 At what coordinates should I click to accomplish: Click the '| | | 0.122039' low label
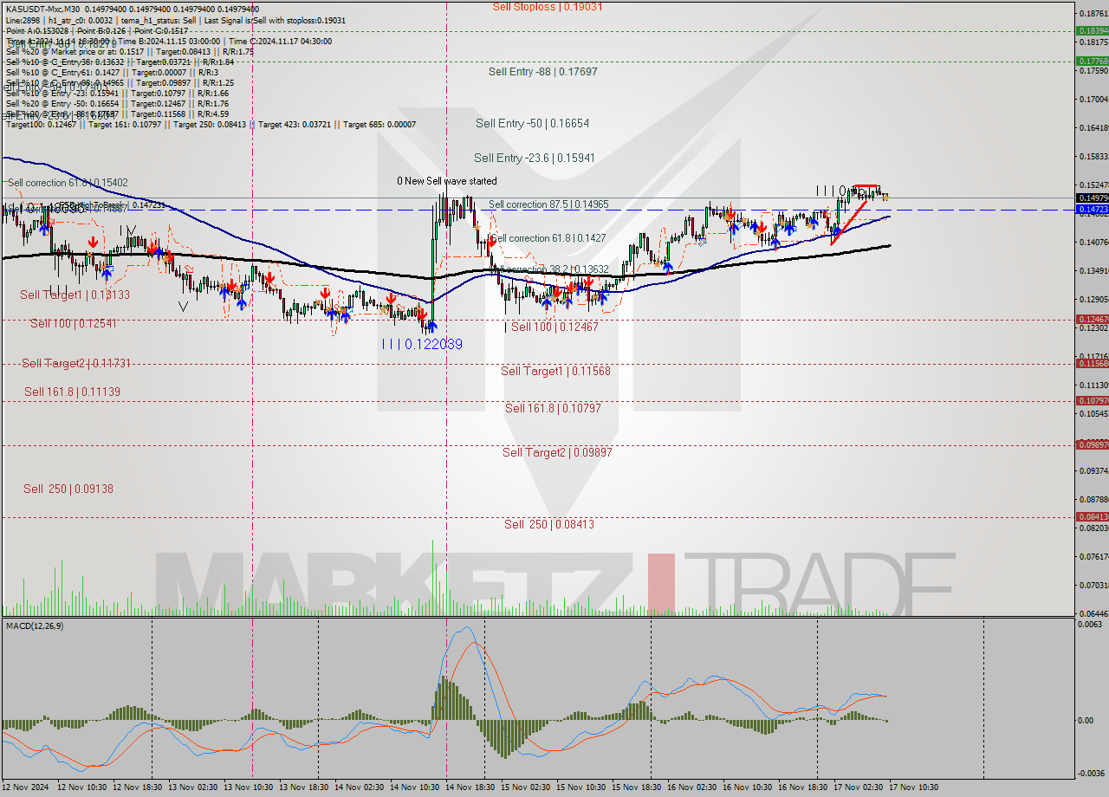coord(422,344)
